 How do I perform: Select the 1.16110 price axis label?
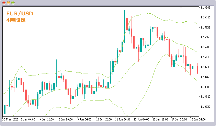coord(205,18)
